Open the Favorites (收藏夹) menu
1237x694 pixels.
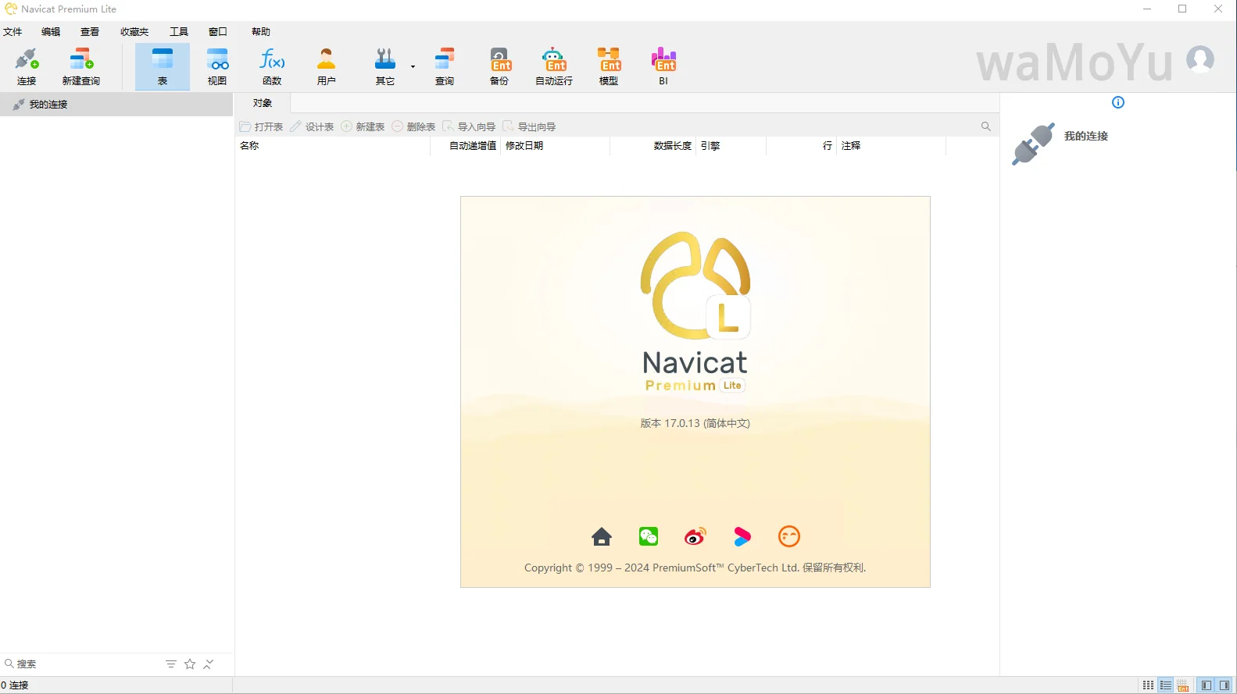(134, 32)
